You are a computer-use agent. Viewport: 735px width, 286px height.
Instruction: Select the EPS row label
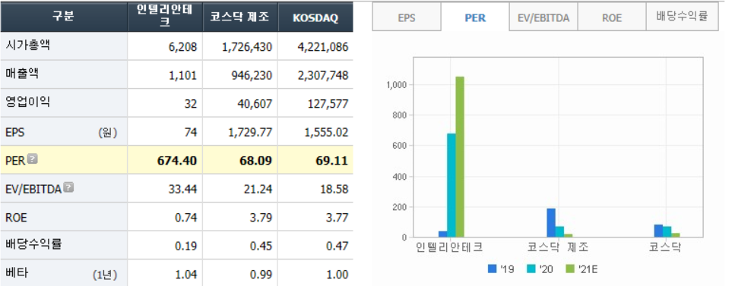[15, 133]
